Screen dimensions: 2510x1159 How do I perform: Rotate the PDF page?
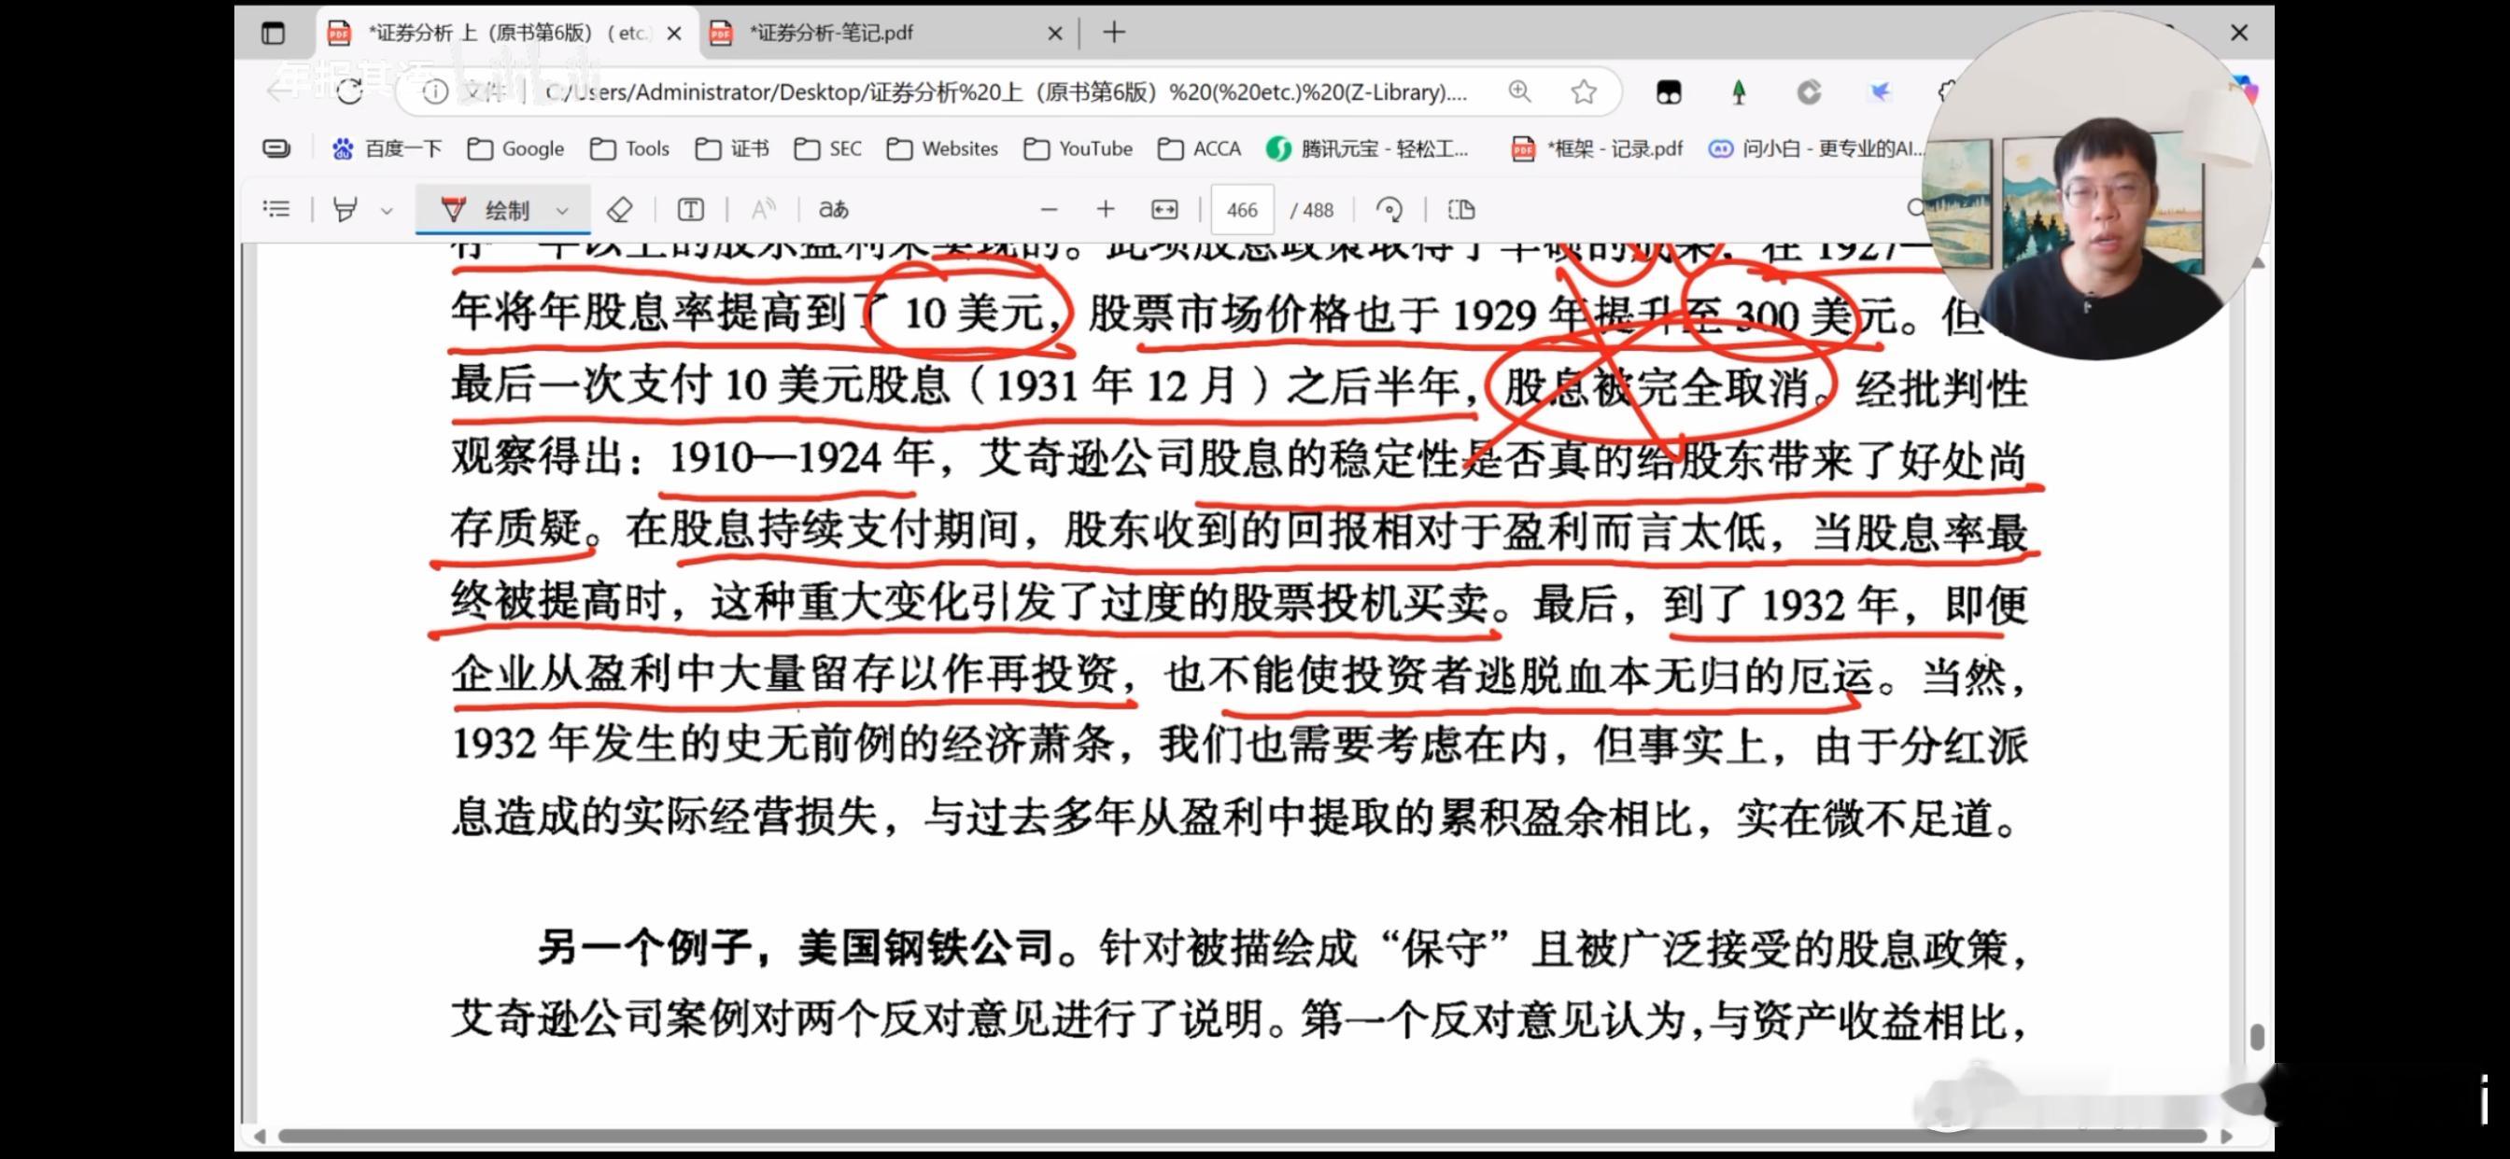(1389, 209)
